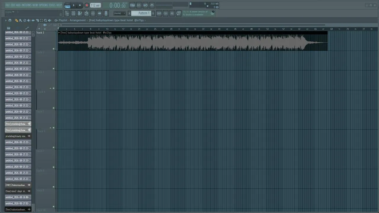Click the Arrangement breadcrumb
Screen dimensions: 379x213
[78, 20]
